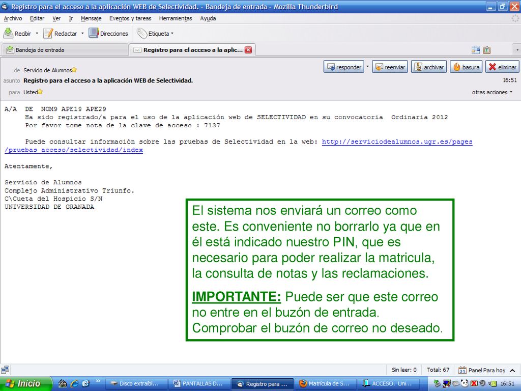Switch to PANTALLAS D... Word taskbar window
This screenshot has height=391, width=521.
tap(199, 384)
